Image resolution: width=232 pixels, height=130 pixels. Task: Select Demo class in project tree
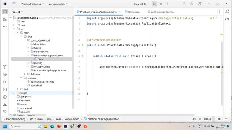point(42,59)
